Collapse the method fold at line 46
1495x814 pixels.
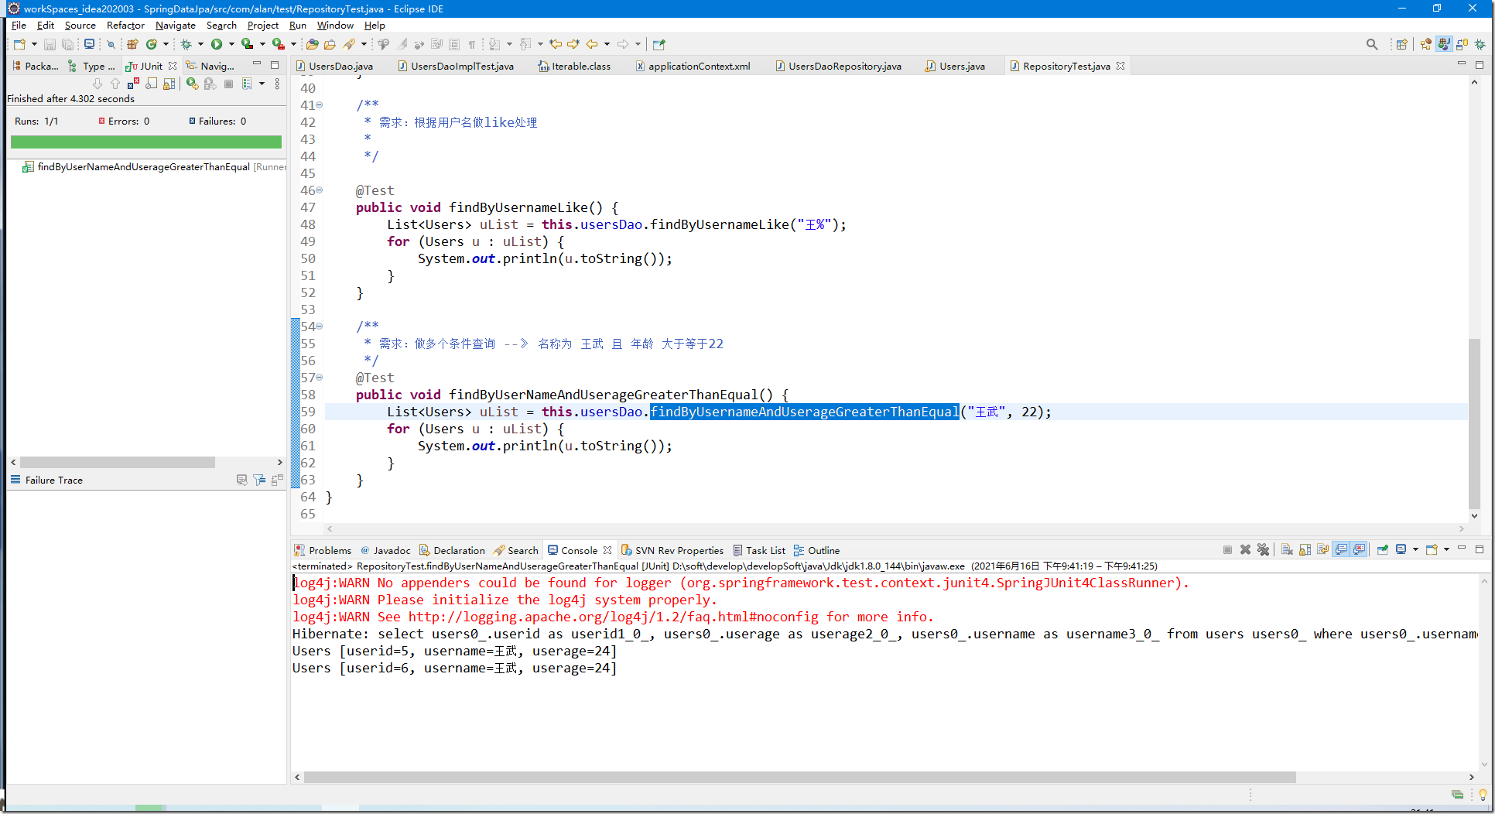320,190
